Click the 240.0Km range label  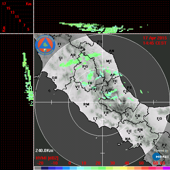44,151
